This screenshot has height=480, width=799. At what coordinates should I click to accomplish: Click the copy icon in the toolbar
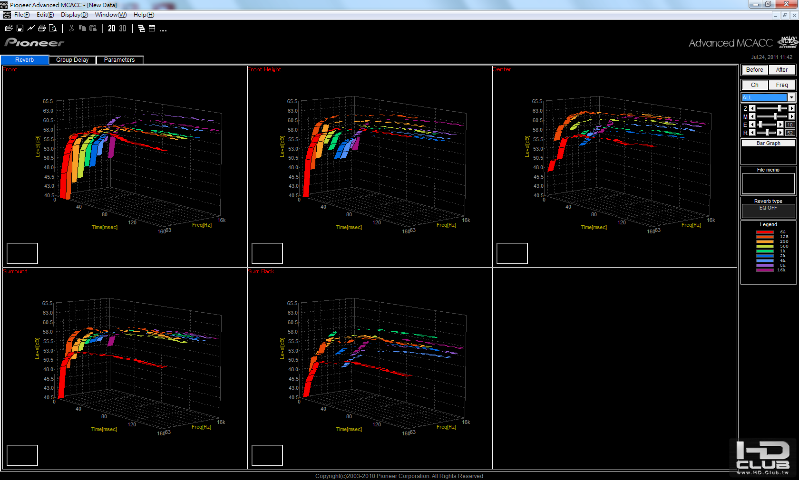[82, 29]
